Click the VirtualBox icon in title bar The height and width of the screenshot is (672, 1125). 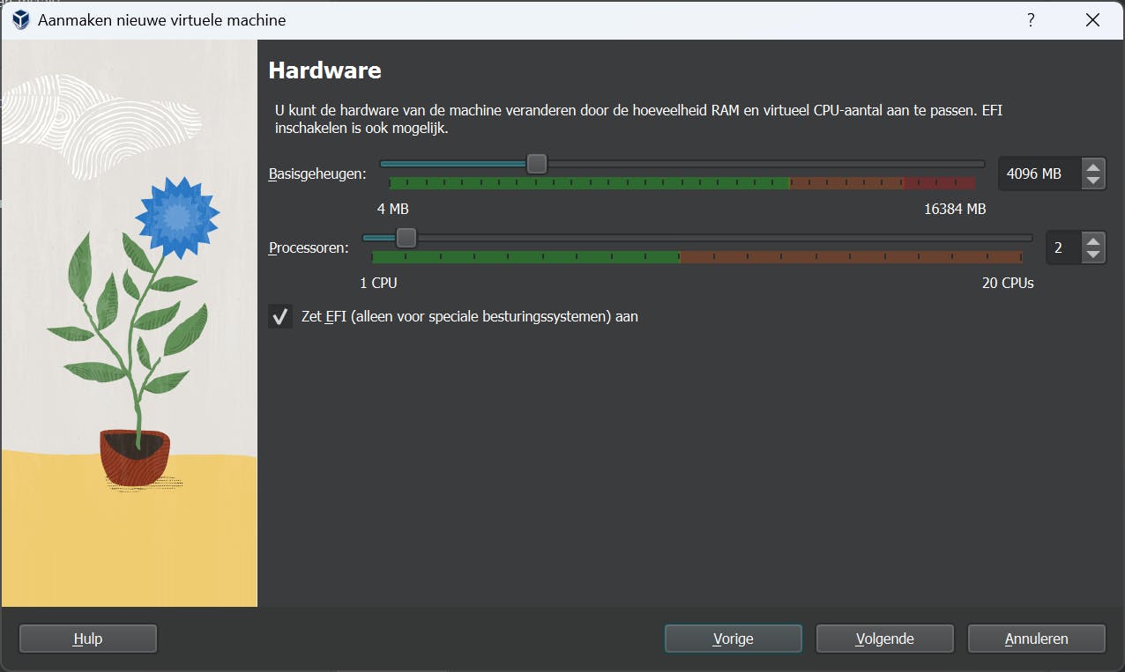coord(20,19)
